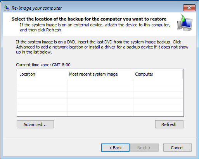Click the greyed-out Next > button

coord(144,147)
